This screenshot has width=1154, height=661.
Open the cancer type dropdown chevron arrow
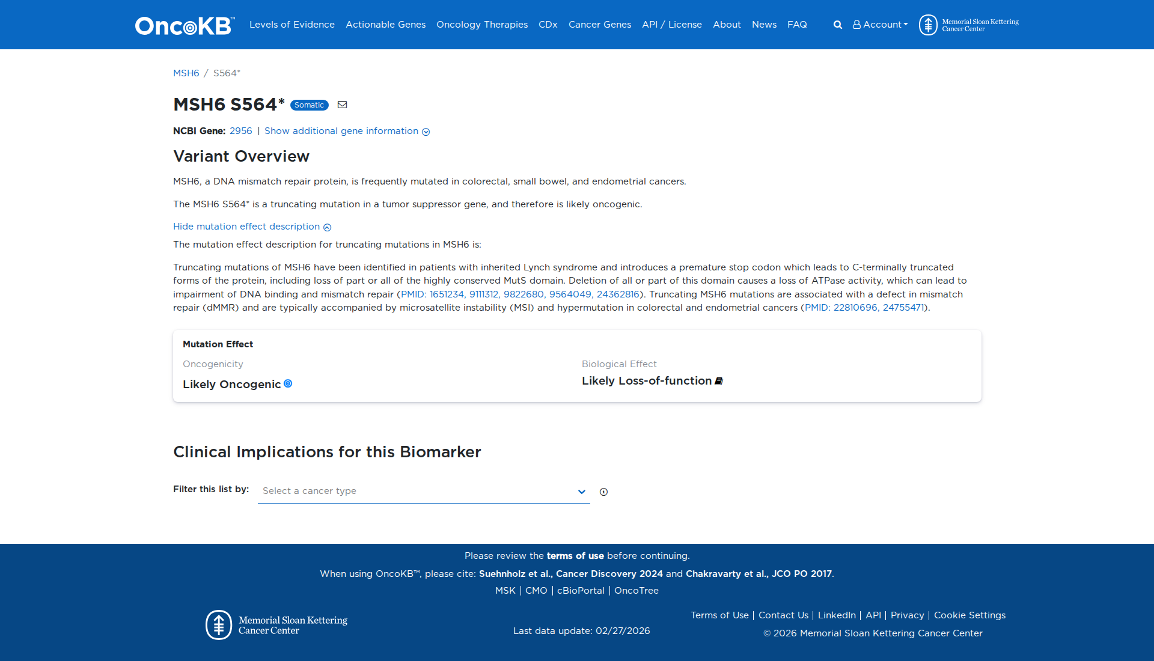(581, 492)
